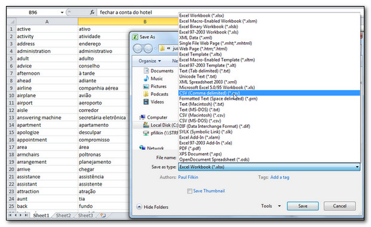Open the Organize dropdown menu
This screenshot has width=371, height=227.
(150, 61)
